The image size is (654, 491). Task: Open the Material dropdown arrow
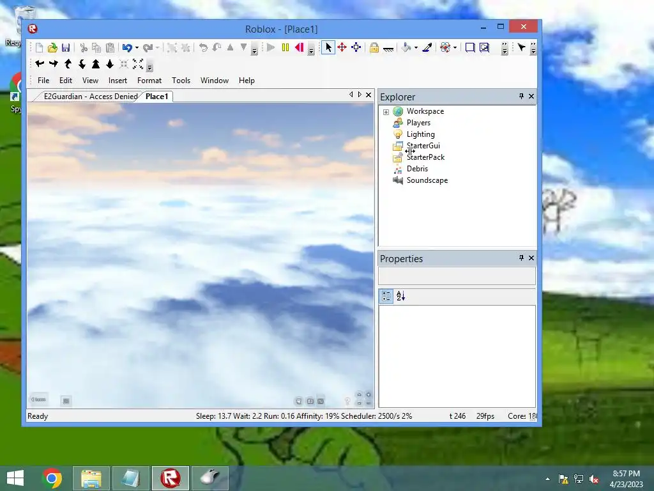click(455, 47)
